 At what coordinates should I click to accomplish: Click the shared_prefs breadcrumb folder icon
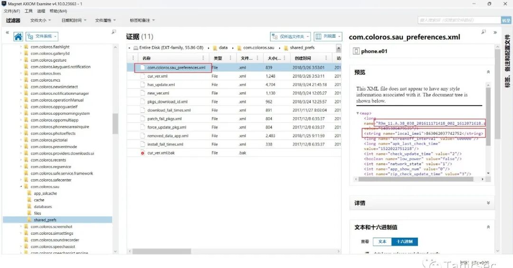tap(286, 48)
